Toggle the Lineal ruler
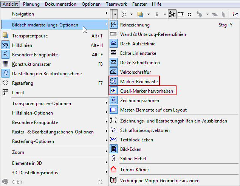240x186 pixels. [x=55, y=93]
